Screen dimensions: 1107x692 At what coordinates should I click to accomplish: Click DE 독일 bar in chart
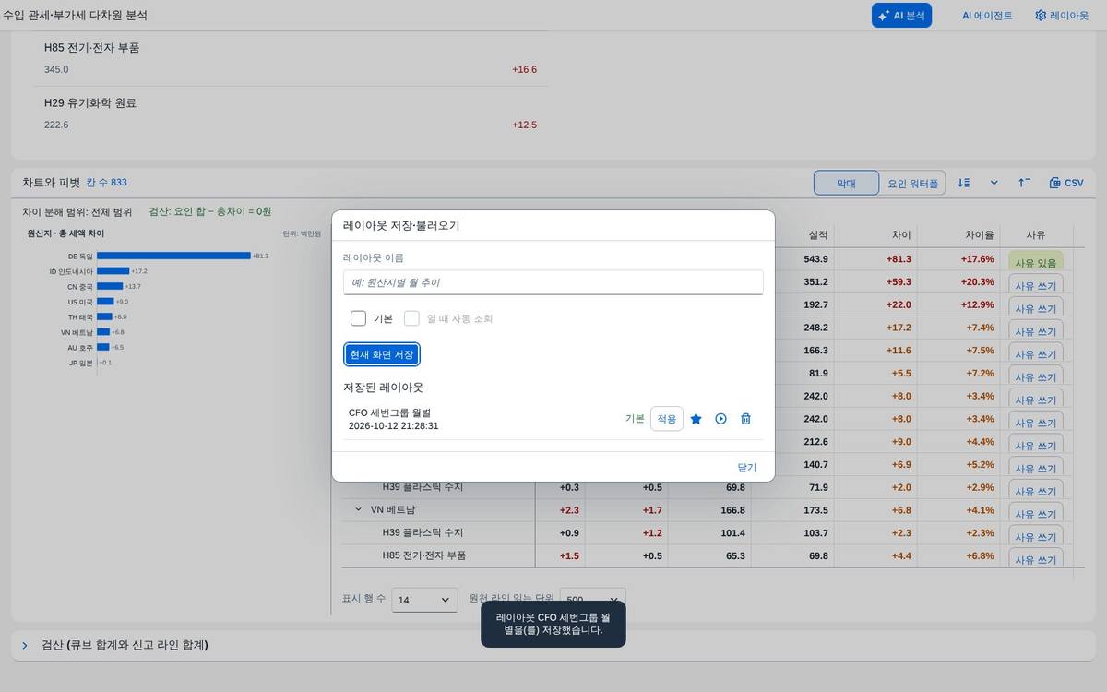pos(173,256)
